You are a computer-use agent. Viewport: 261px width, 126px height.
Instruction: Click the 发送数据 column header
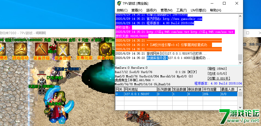180,90
